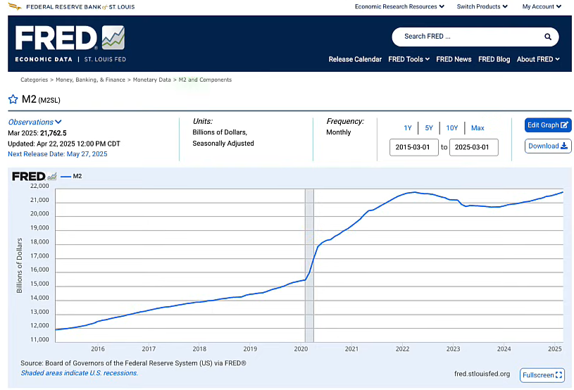Click the Fullscreen expand icon button

pos(542,375)
